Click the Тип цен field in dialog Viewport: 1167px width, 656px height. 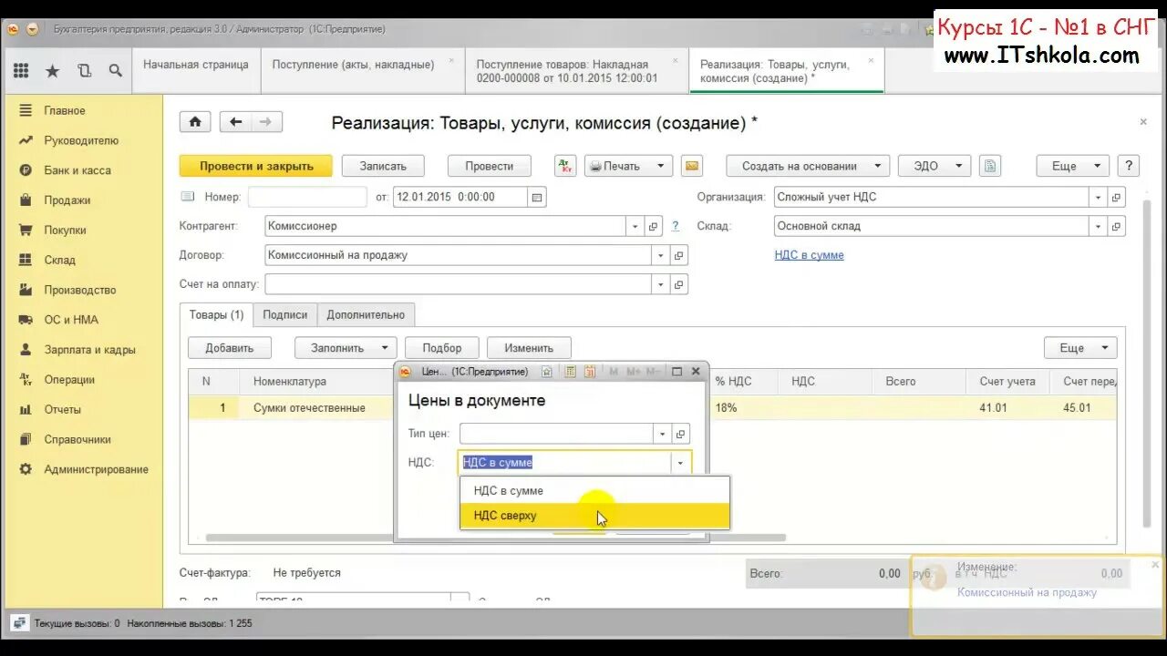point(557,434)
